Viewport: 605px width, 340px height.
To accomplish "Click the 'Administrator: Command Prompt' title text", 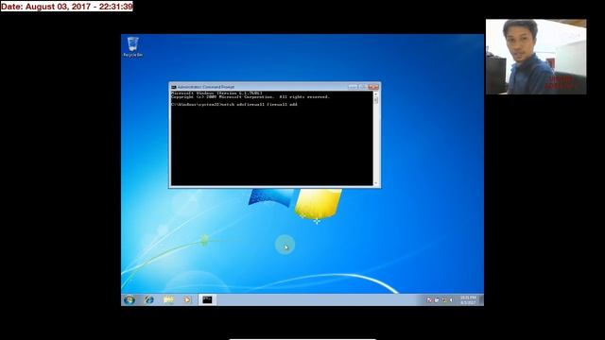I will (x=206, y=87).
